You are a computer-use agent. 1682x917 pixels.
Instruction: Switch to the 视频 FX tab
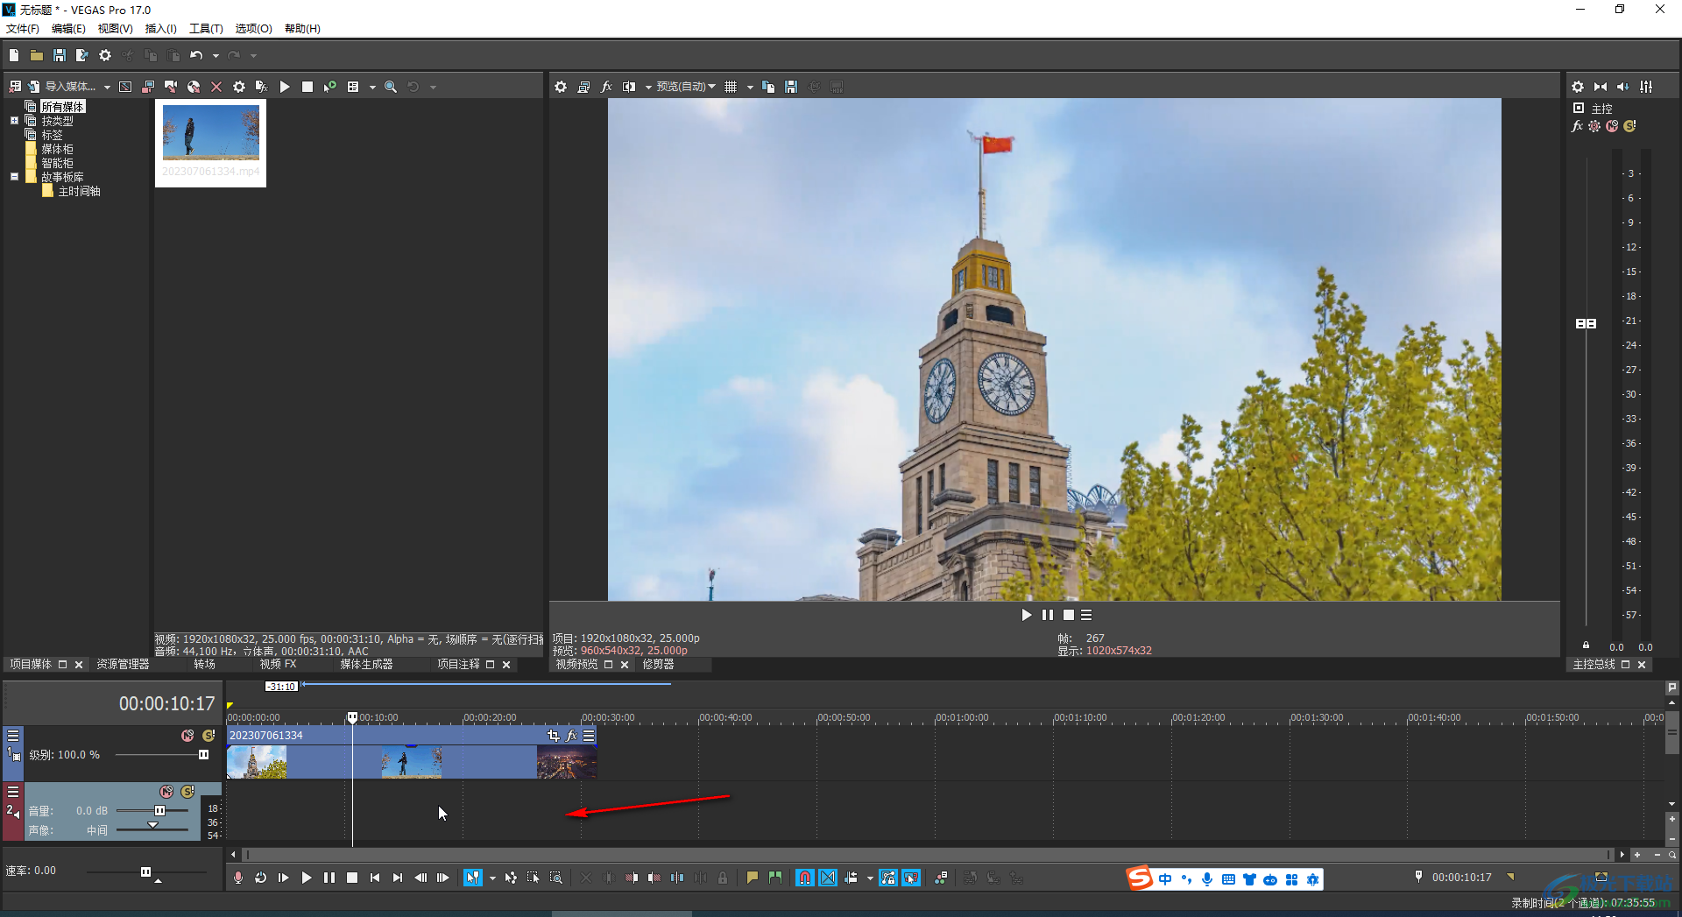pos(279,665)
